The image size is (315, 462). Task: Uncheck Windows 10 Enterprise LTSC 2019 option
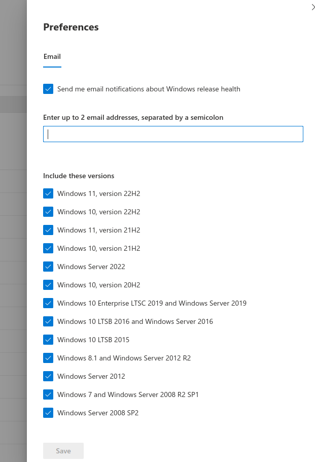(48, 303)
